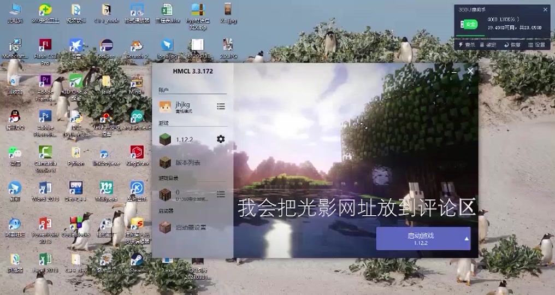The width and height of the screenshot is (555, 295).
Task: Select the 回收站 Recycle Bin icon
Action: tap(15, 84)
